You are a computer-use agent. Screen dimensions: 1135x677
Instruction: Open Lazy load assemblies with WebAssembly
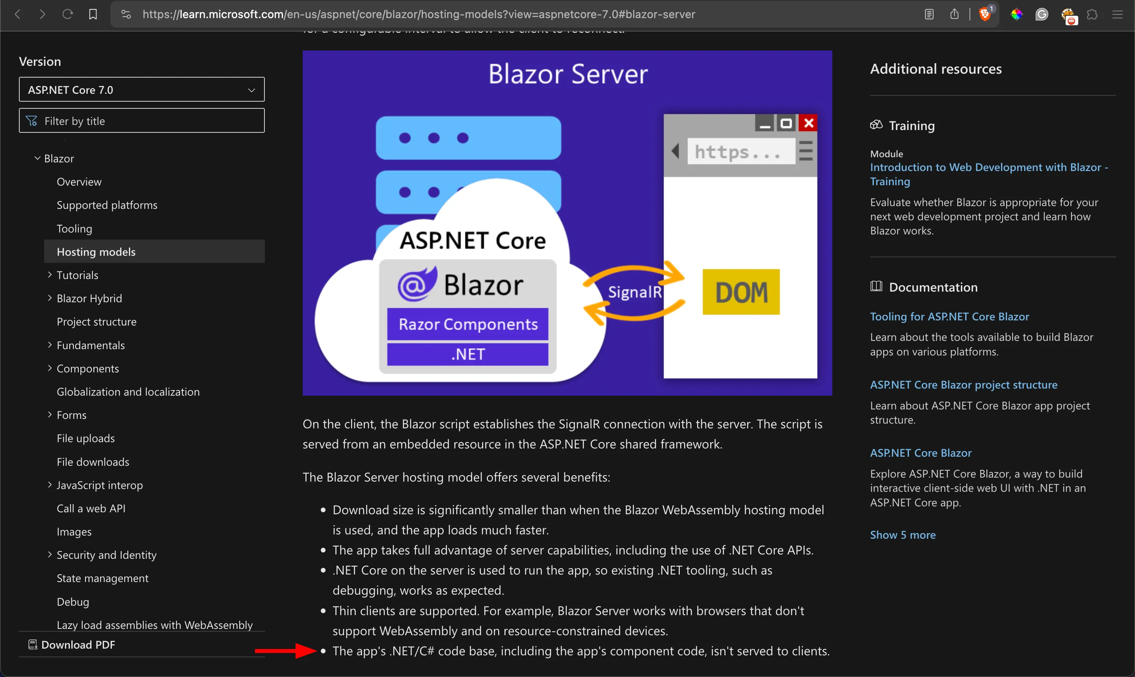[154, 625]
